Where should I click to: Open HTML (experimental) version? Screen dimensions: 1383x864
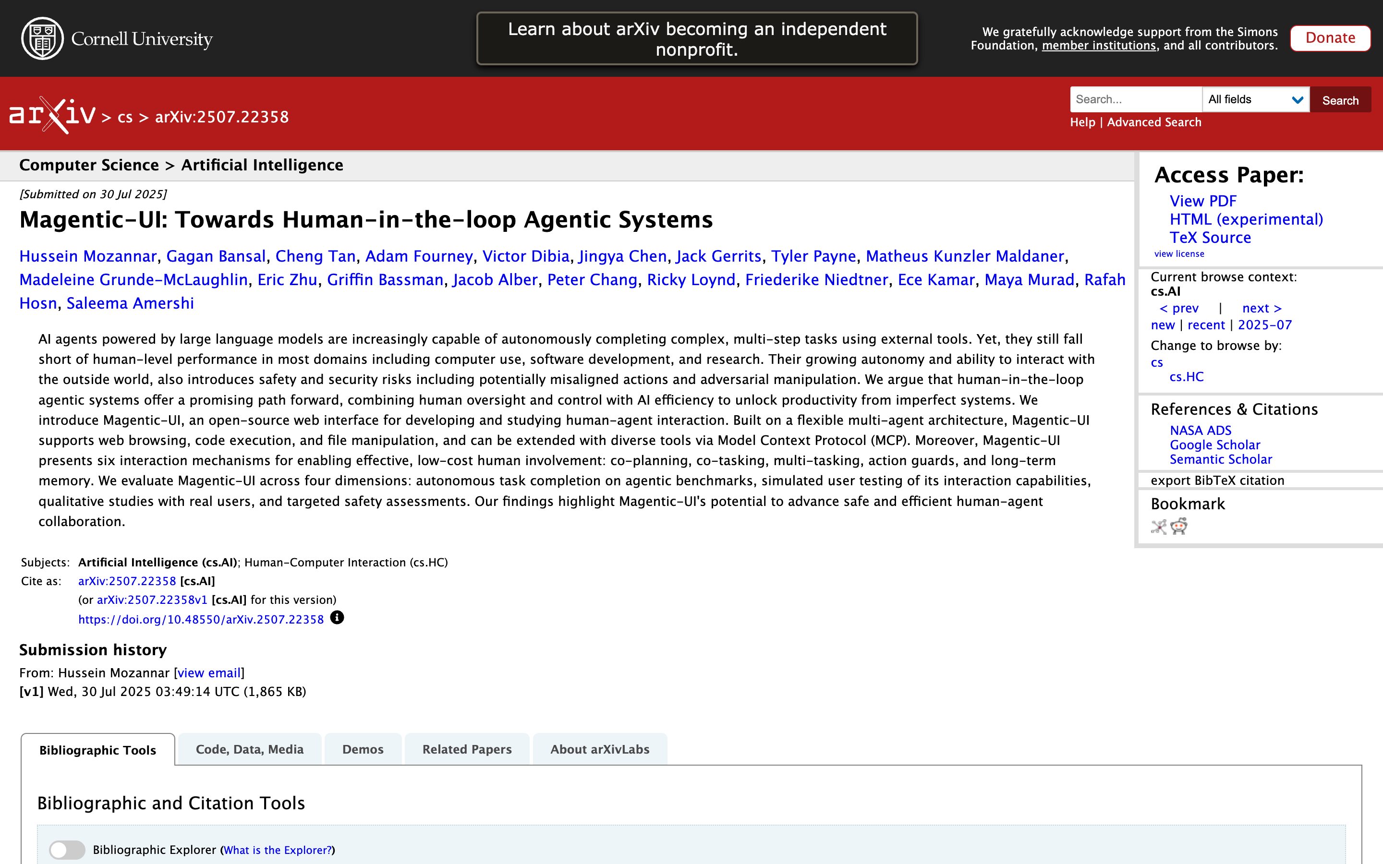point(1247,219)
